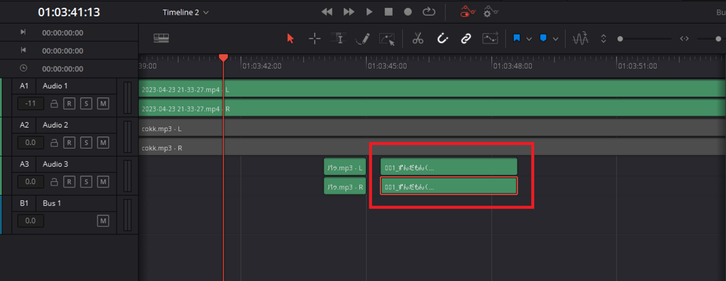726x281 pixels.
Task: Click the rewind transport button
Action: click(x=327, y=11)
